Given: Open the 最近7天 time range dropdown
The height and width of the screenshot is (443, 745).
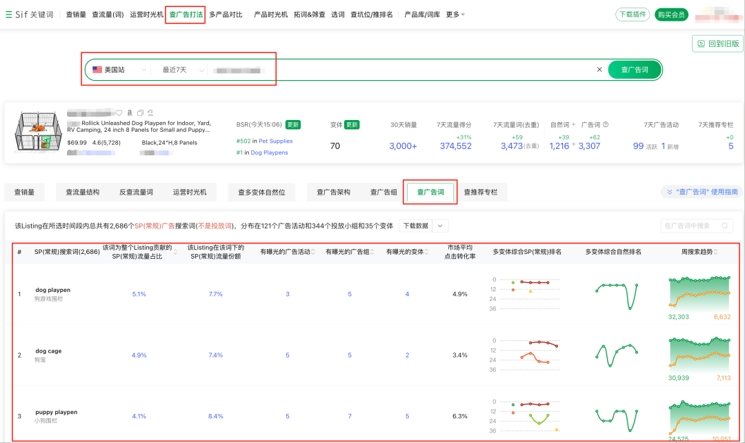Looking at the screenshot, I should [x=182, y=70].
